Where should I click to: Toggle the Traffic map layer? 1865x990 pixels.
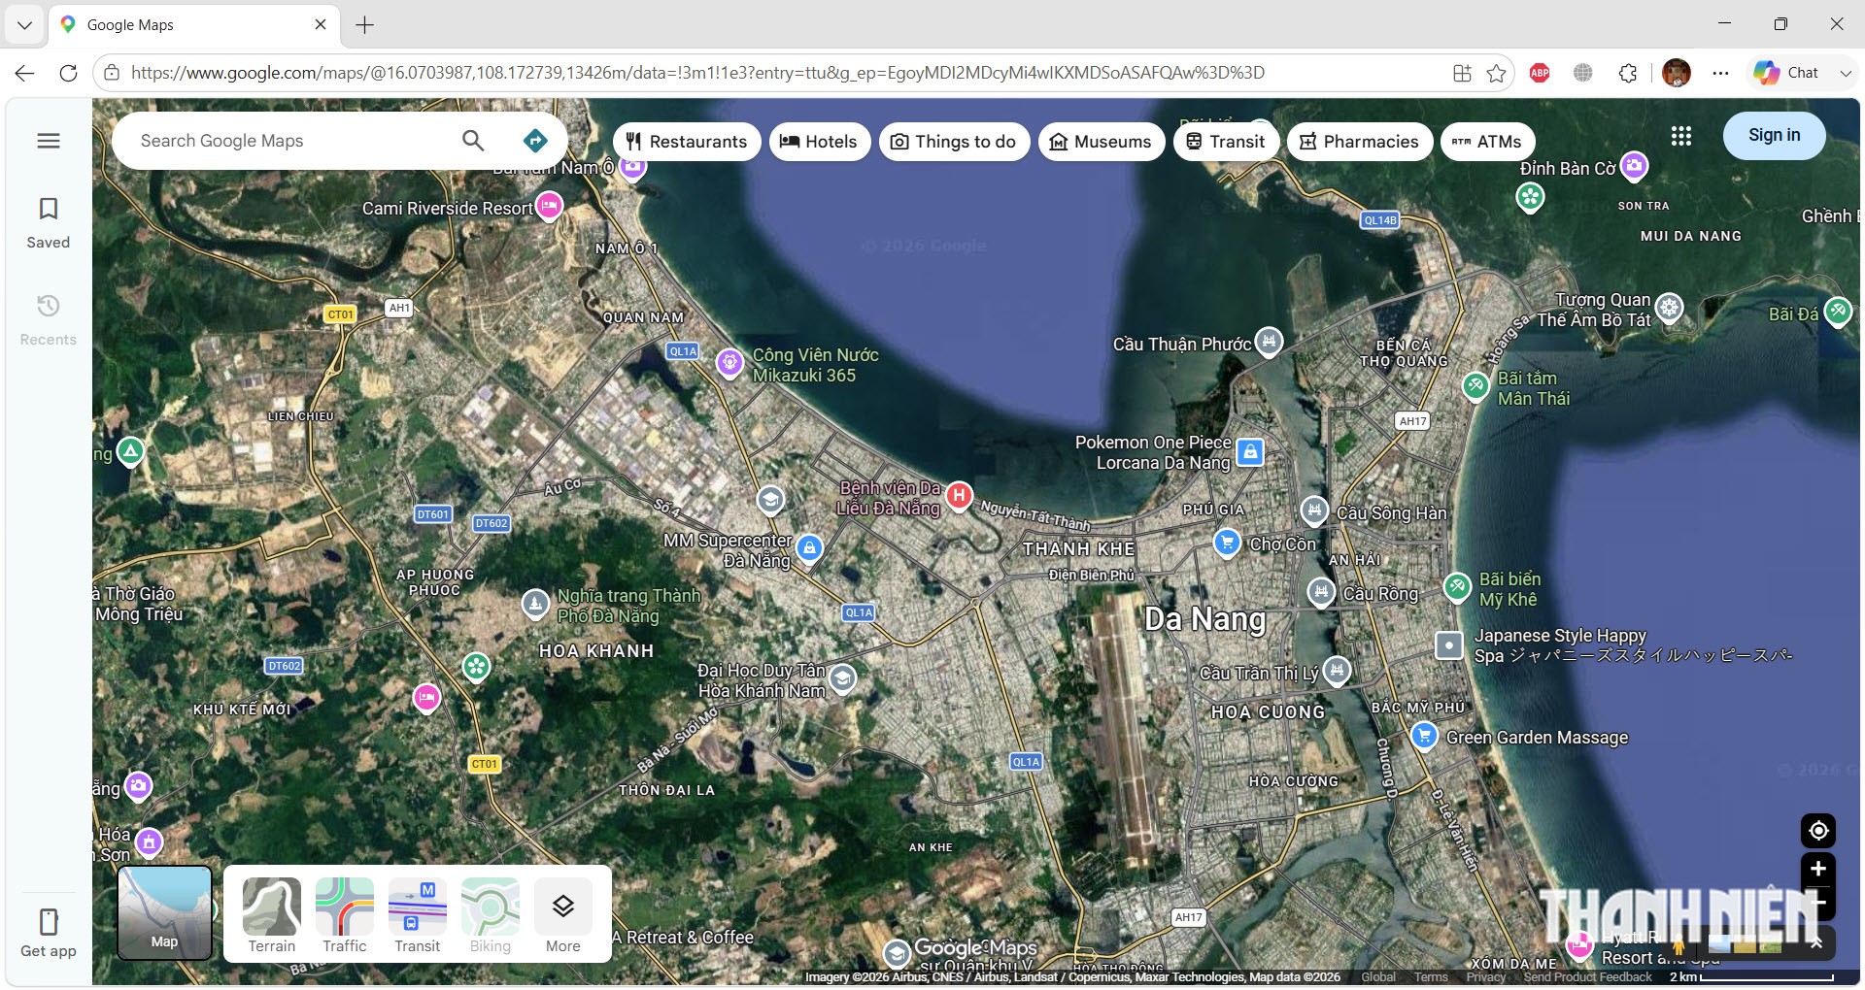(345, 915)
